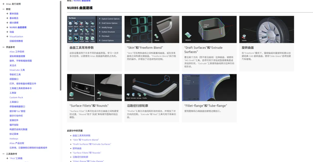Open 提示和"Go"按钮 page
This screenshot has height=162, width=313.
[17, 111]
